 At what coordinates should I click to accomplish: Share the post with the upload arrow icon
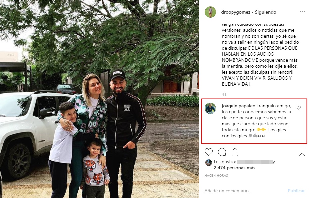coord(235,152)
